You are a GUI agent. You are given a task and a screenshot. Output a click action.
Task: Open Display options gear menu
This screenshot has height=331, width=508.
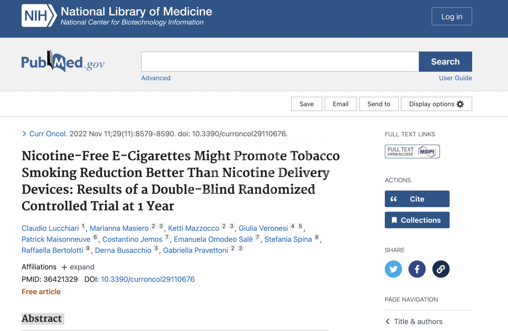(436, 104)
